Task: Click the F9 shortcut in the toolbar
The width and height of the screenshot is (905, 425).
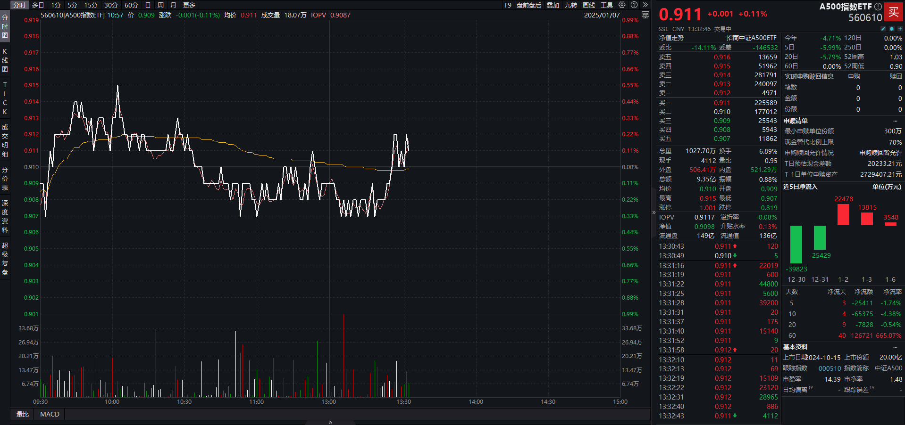Action: pyautogui.click(x=508, y=5)
